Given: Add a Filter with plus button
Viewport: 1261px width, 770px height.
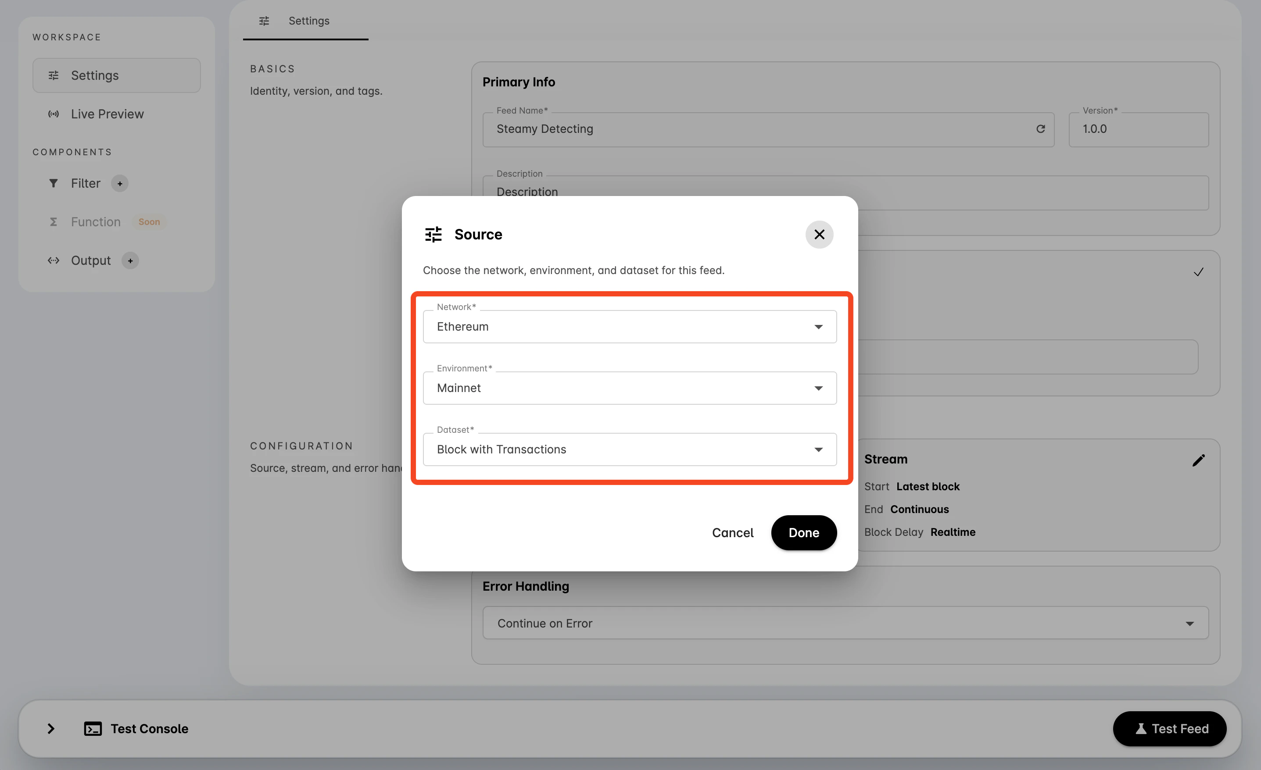Looking at the screenshot, I should tap(120, 183).
